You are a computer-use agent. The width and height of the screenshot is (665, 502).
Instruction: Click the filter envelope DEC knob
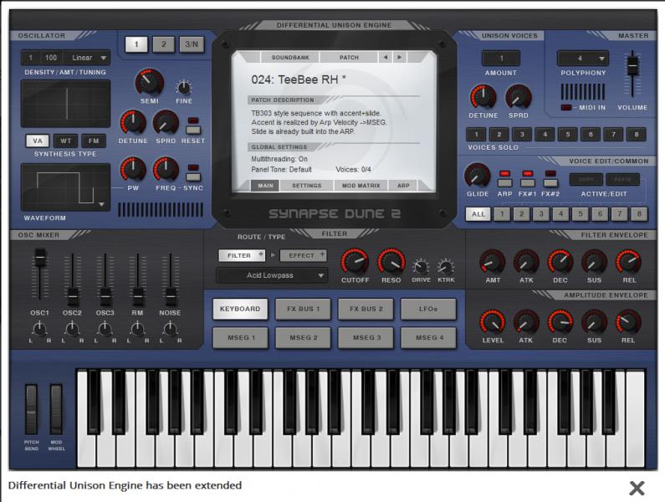click(560, 262)
